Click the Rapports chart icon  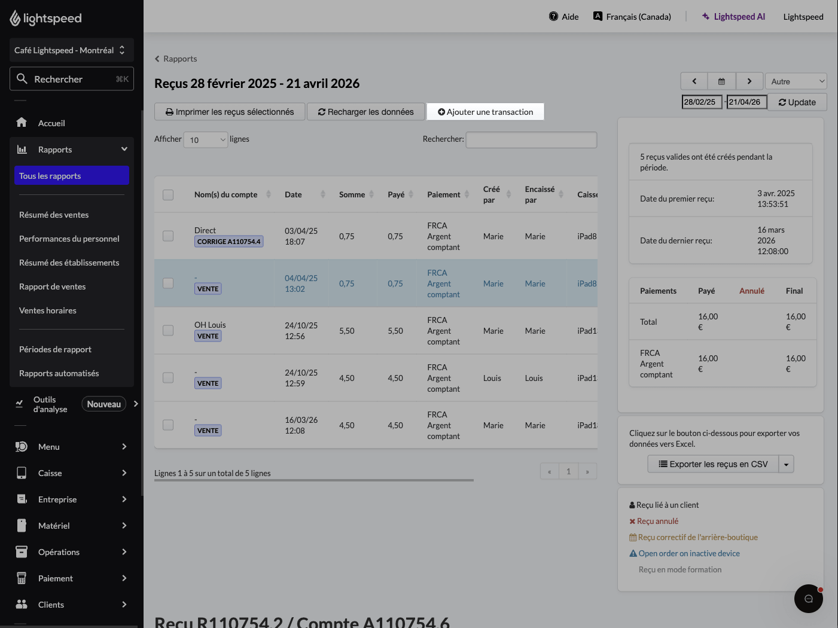tap(22, 149)
